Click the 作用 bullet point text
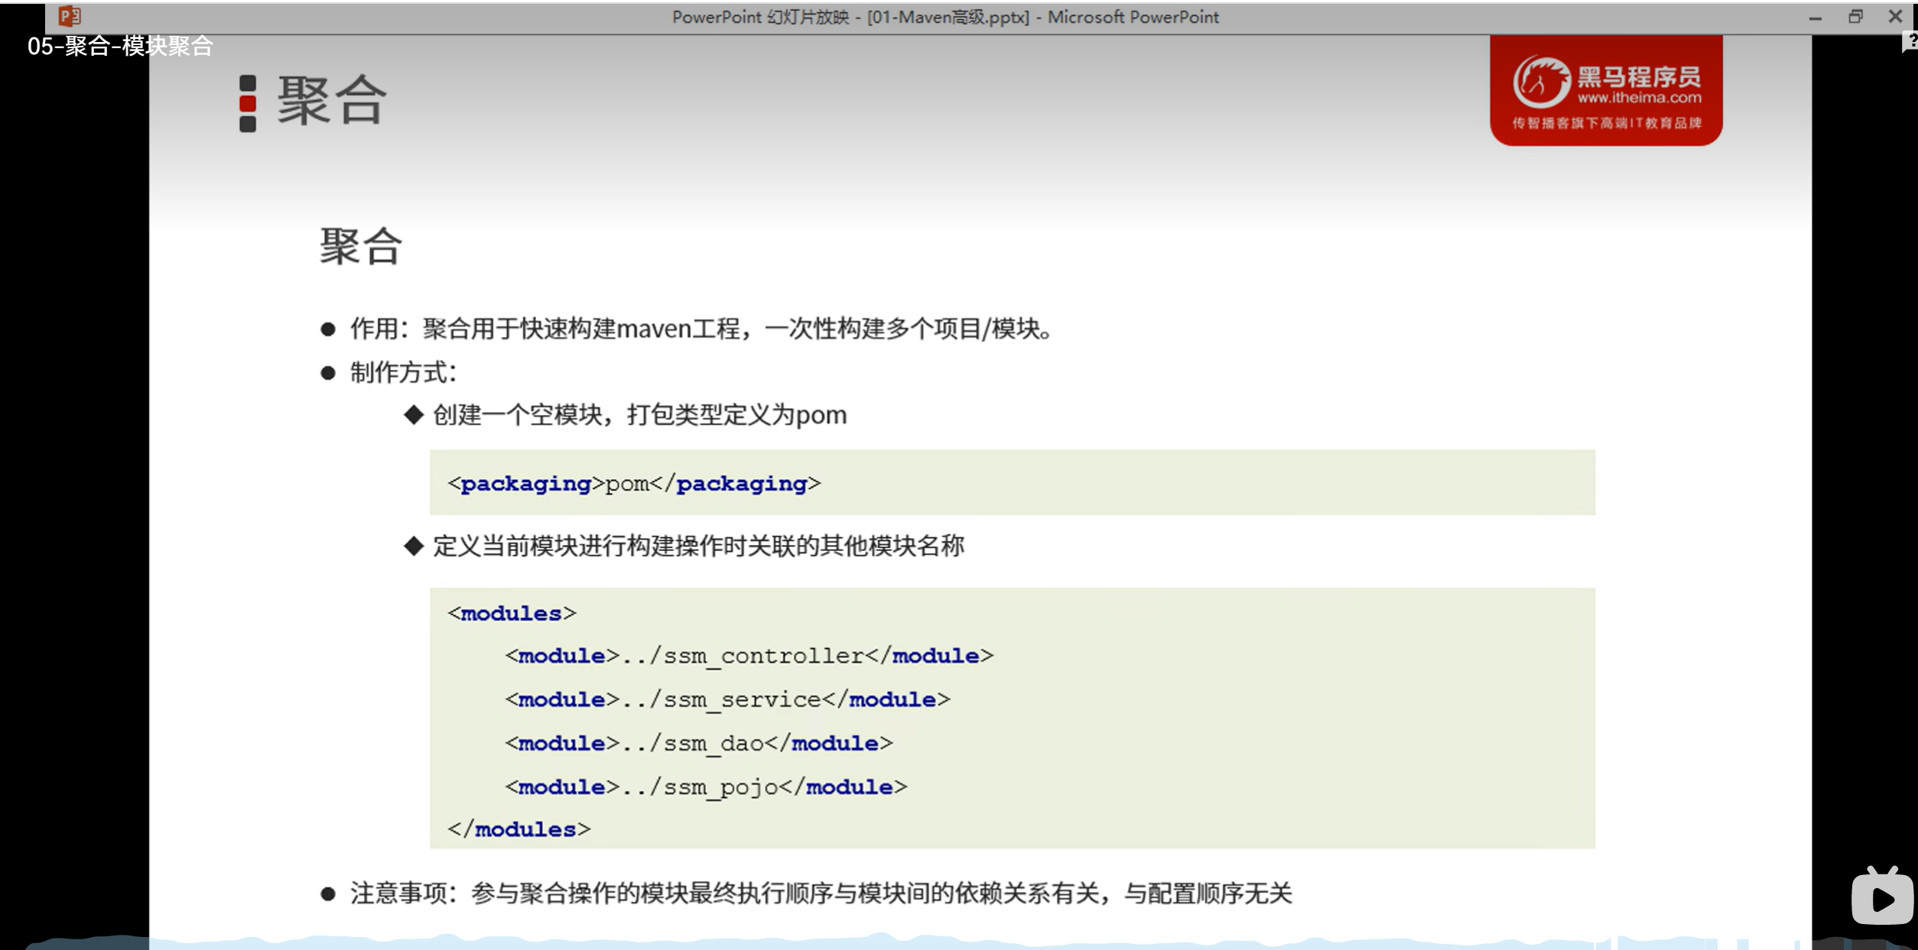1918x950 pixels. [x=701, y=329]
